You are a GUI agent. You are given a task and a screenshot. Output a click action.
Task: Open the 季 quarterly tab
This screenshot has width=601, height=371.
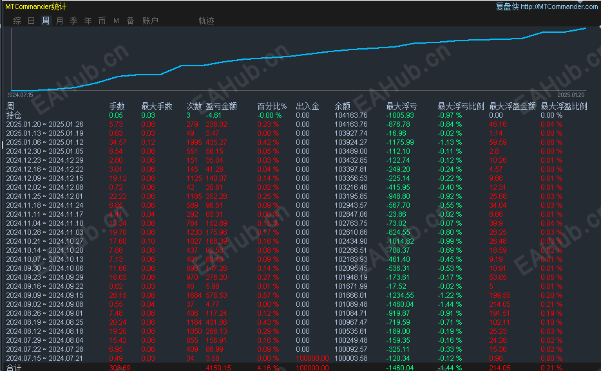[73, 21]
